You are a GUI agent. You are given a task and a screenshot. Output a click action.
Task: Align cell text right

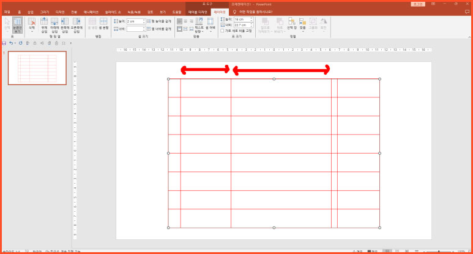[192, 21]
